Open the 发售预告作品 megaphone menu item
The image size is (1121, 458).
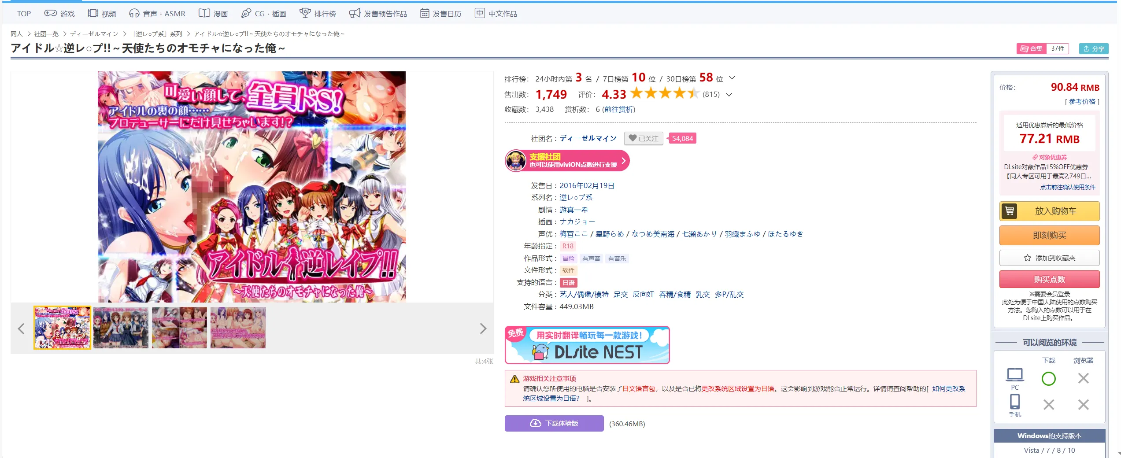(378, 14)
